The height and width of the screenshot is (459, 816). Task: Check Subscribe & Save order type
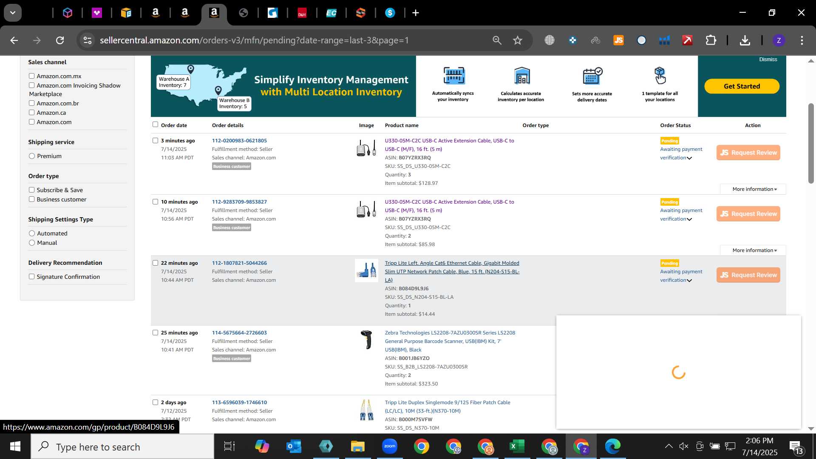tap(31, 190)
